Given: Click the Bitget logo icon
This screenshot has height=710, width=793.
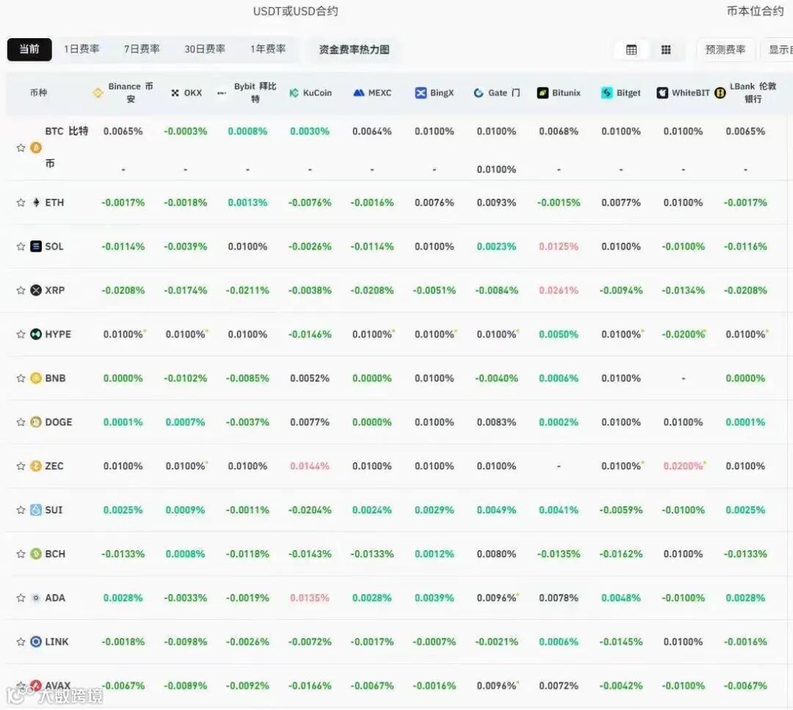Looking at the screenshot, I should [x=607, y=93].
